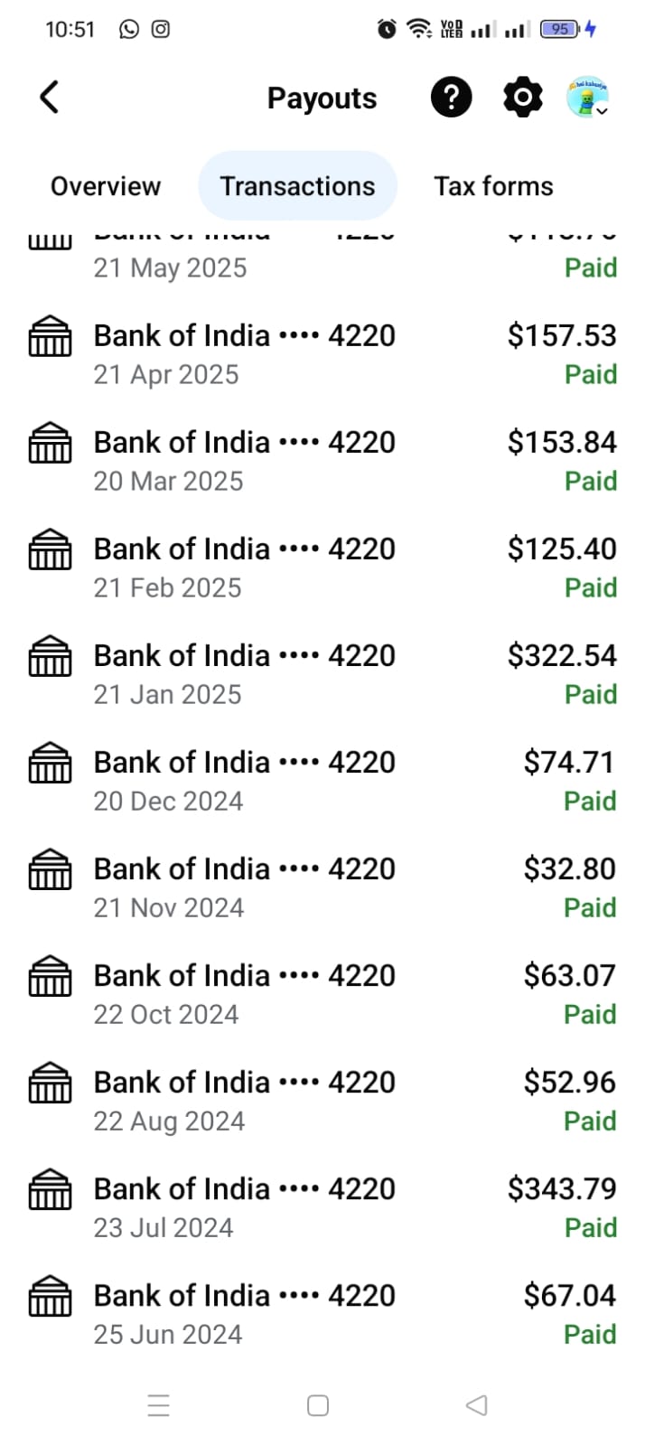
Task: Open payout settings gear icon
Action: coord(522,97)
